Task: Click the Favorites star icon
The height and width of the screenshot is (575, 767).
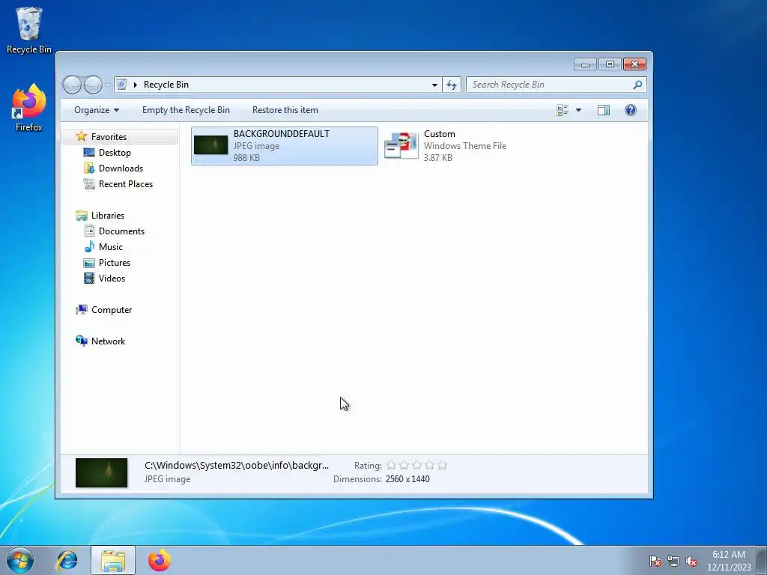Action: pos(81,136)
